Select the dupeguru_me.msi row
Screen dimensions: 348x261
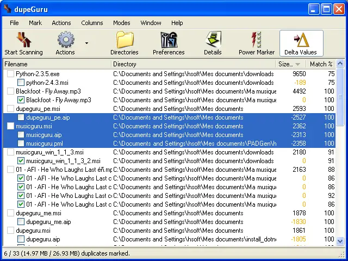click(169, 213)
